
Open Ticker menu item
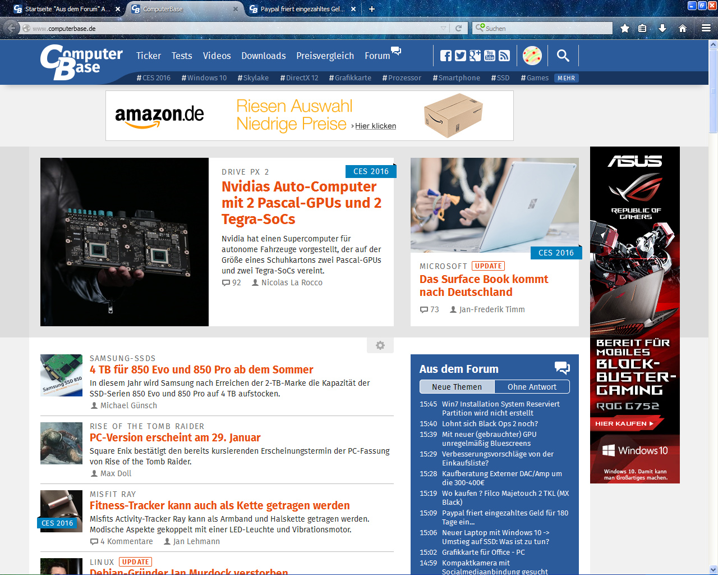(149, 56)
